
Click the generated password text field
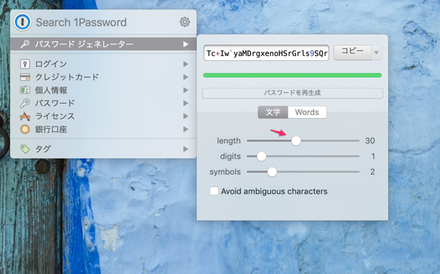point(267,53)
